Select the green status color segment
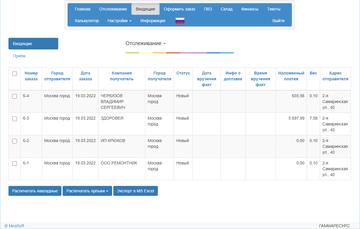This screenshot has width=360, height=229. [132, 53]
